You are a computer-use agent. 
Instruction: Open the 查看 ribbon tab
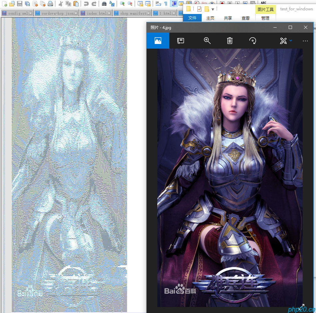click(246, 18)
